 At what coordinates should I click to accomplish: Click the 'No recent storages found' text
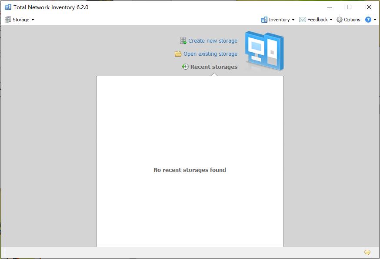pyautogui.click(x=190, y=170)
